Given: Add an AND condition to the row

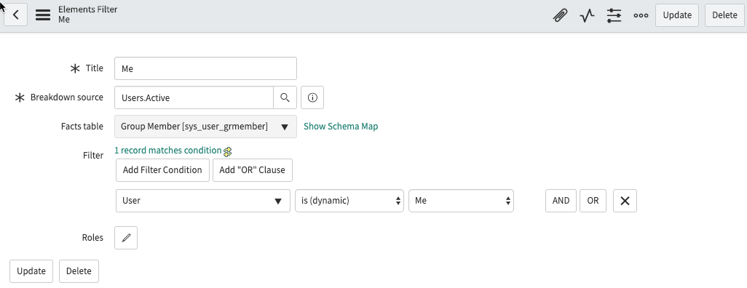Looking at the screenshot, I should click(561, 201).
